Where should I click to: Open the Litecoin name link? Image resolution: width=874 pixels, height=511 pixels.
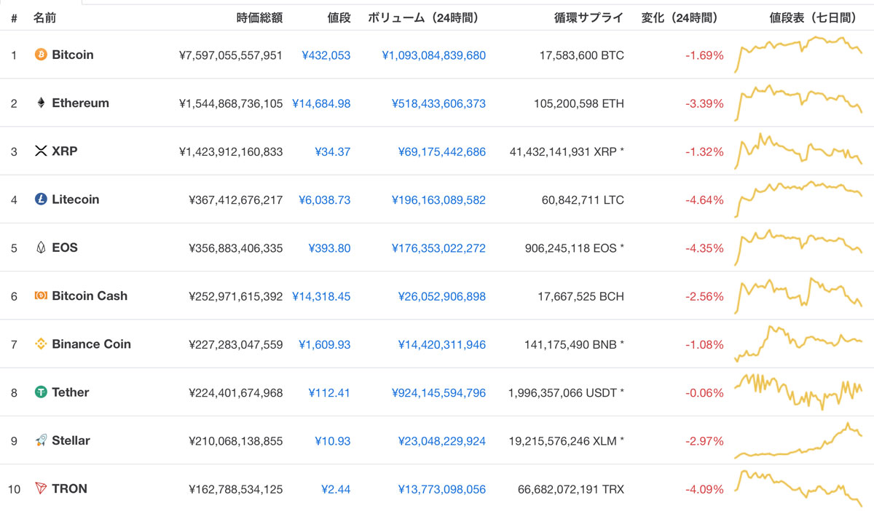[x=76, y=199]
